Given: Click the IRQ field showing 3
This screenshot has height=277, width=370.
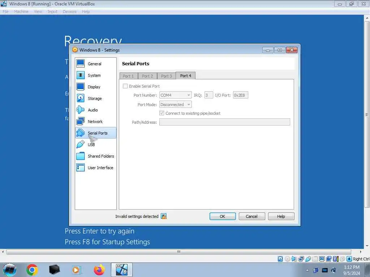Looking at the screenshot, I should (208, 95).
